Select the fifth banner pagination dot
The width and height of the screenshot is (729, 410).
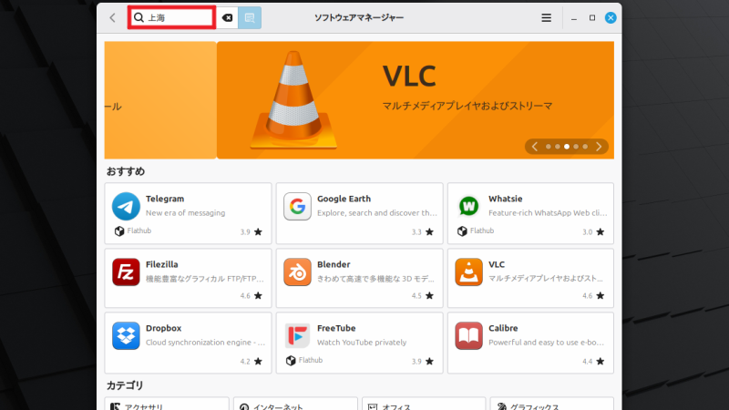click(585, 147)
